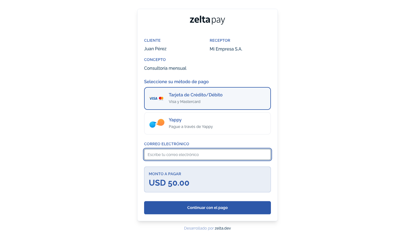Click the Visa logo icon
Viewport: 415px width, 240px height.
153,99
